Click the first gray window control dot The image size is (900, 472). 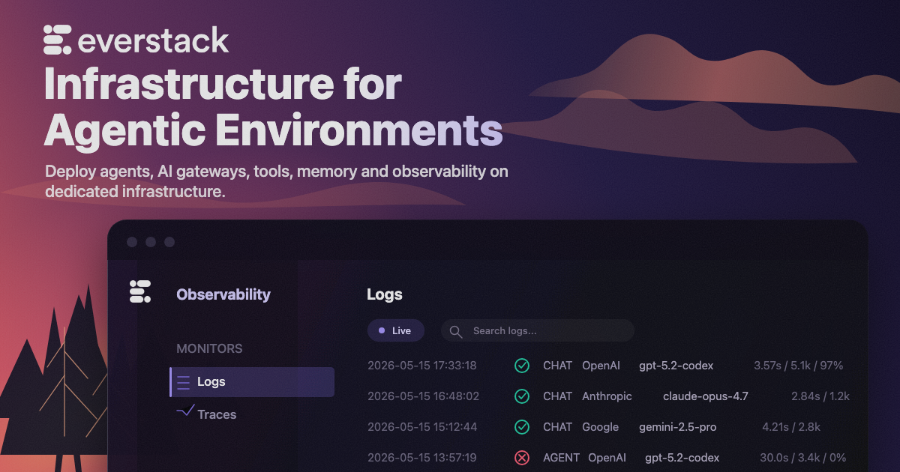pos(132,242)
